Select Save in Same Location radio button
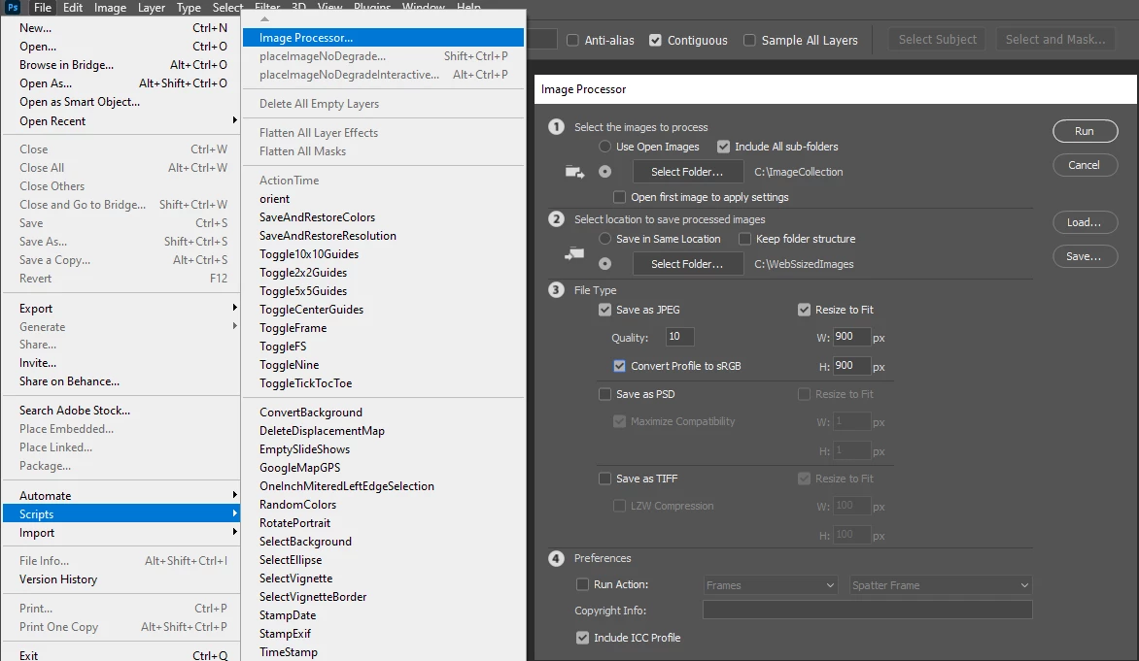 [x=605, y=239]
